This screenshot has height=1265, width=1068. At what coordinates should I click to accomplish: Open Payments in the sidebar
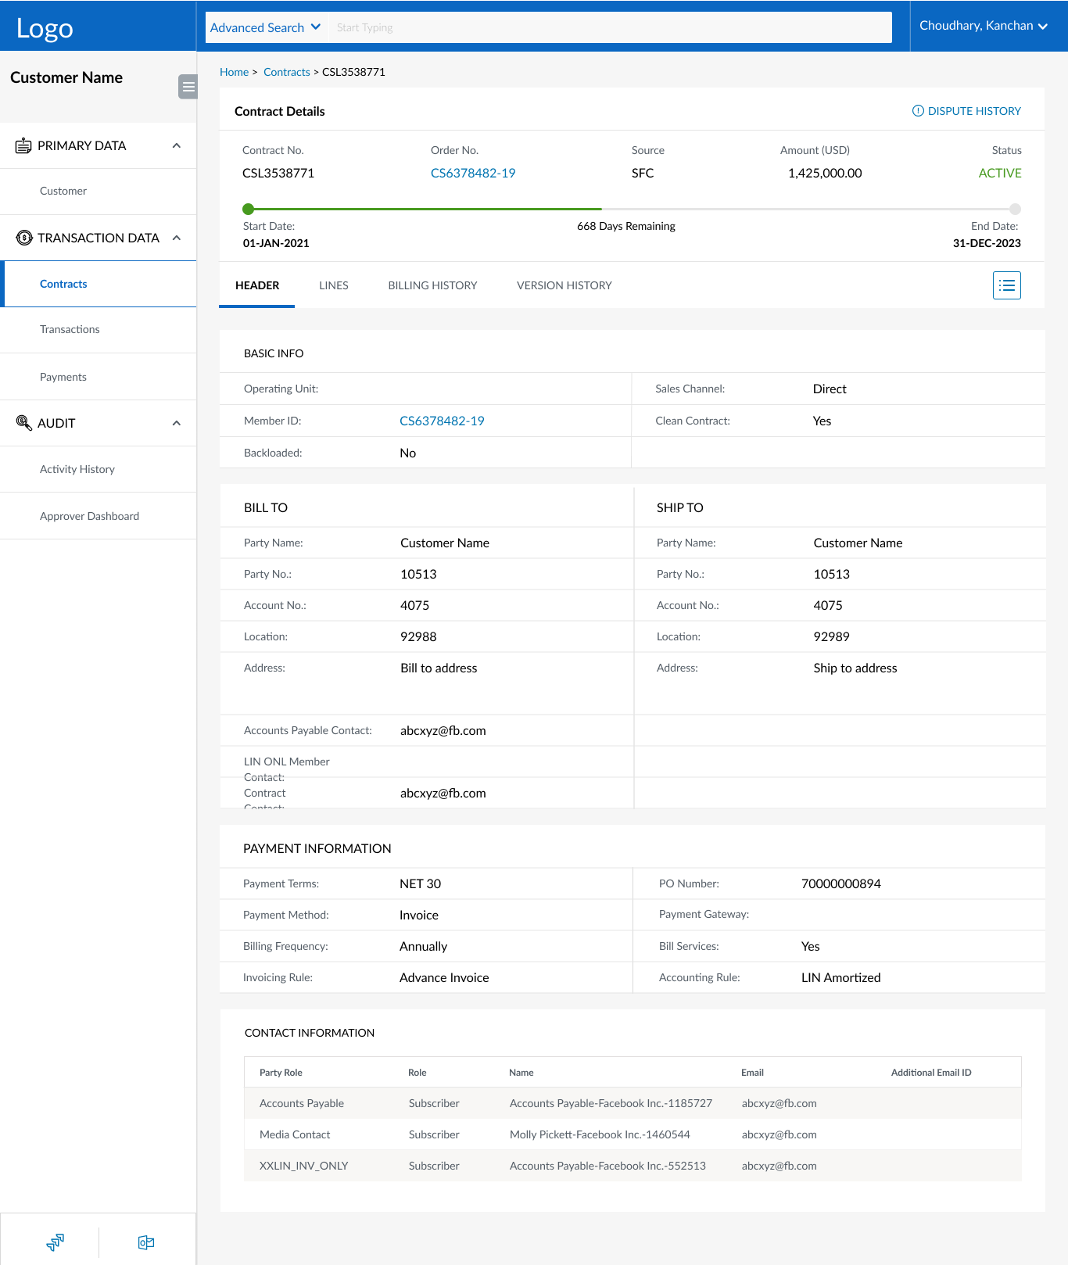point(98,377)
